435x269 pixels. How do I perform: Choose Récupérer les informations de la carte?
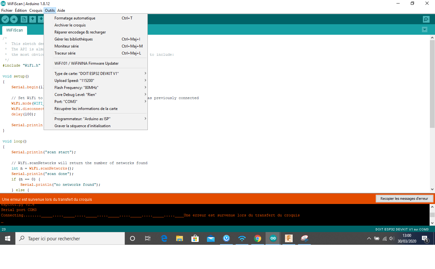pyautogui.click(x=96, y=109)
